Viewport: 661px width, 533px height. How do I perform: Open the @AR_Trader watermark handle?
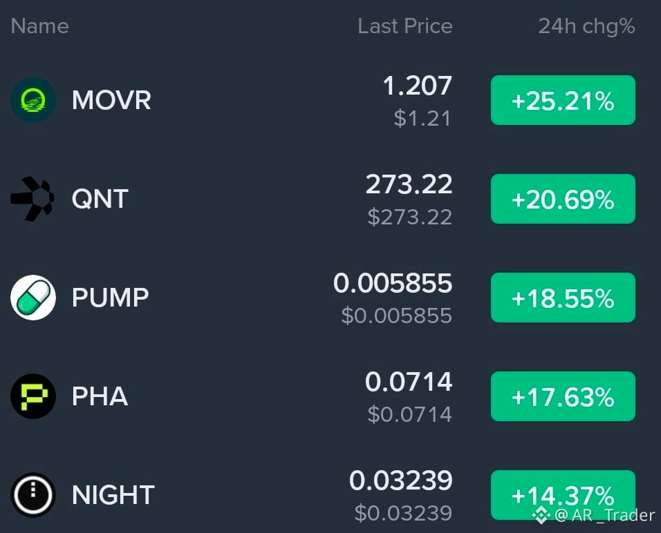(x=604, y=515)
